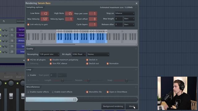Click the keyboard range horizontal scrollbar
This screenshot has height=111, width=198.
click(x=53, y=44)
